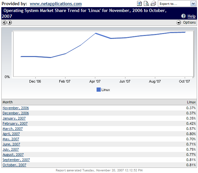Click the Help question mark icon
198x173 pixels.
pos(183,16)
